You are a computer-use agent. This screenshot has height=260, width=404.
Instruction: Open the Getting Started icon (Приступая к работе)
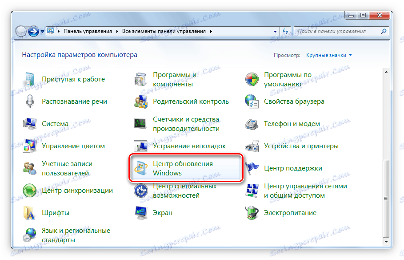click(29, 79)
